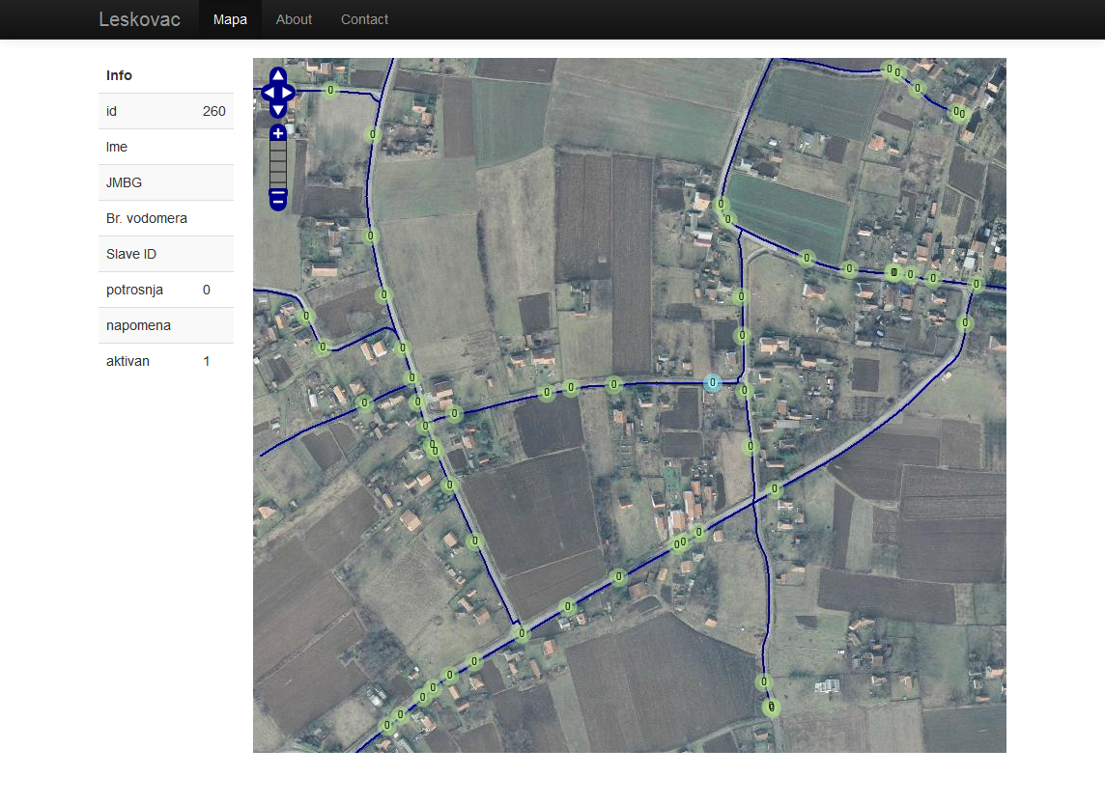Zoom in using the plus button
This screenshot has width=1105, height=805.
tap(278, 133)
